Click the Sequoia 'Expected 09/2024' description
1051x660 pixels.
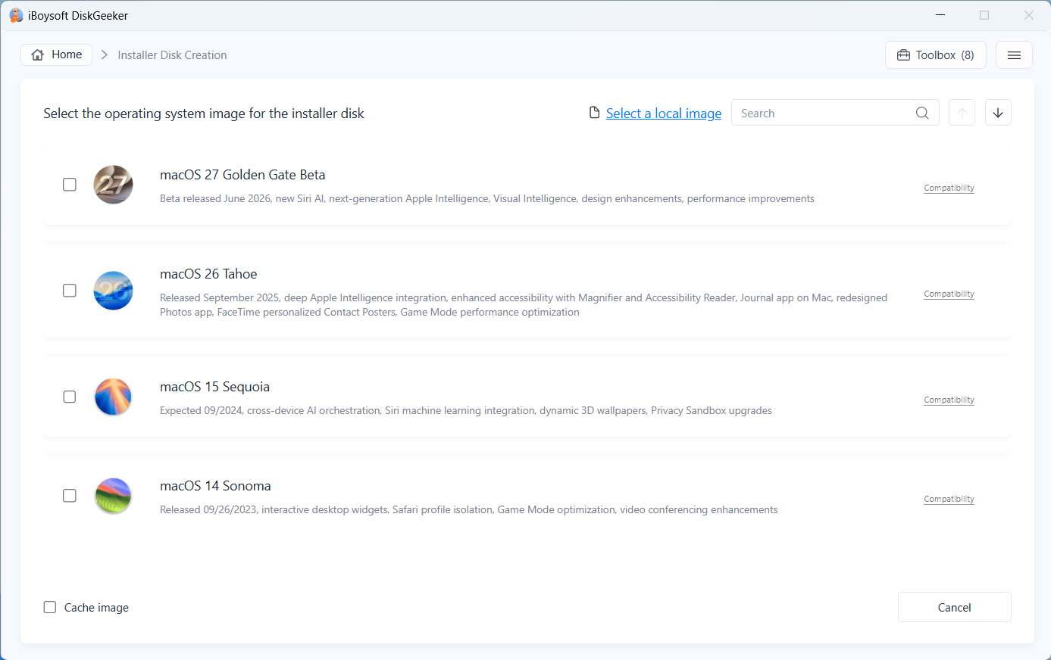click(466, 411)
